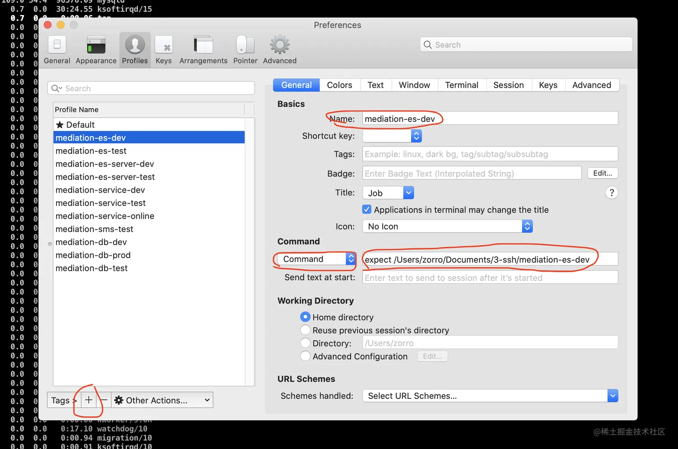Image resolution: width=678 pixels, height=449 pixels.
Task: Select the Profiles toolbar icon
Action: [135, 50]
